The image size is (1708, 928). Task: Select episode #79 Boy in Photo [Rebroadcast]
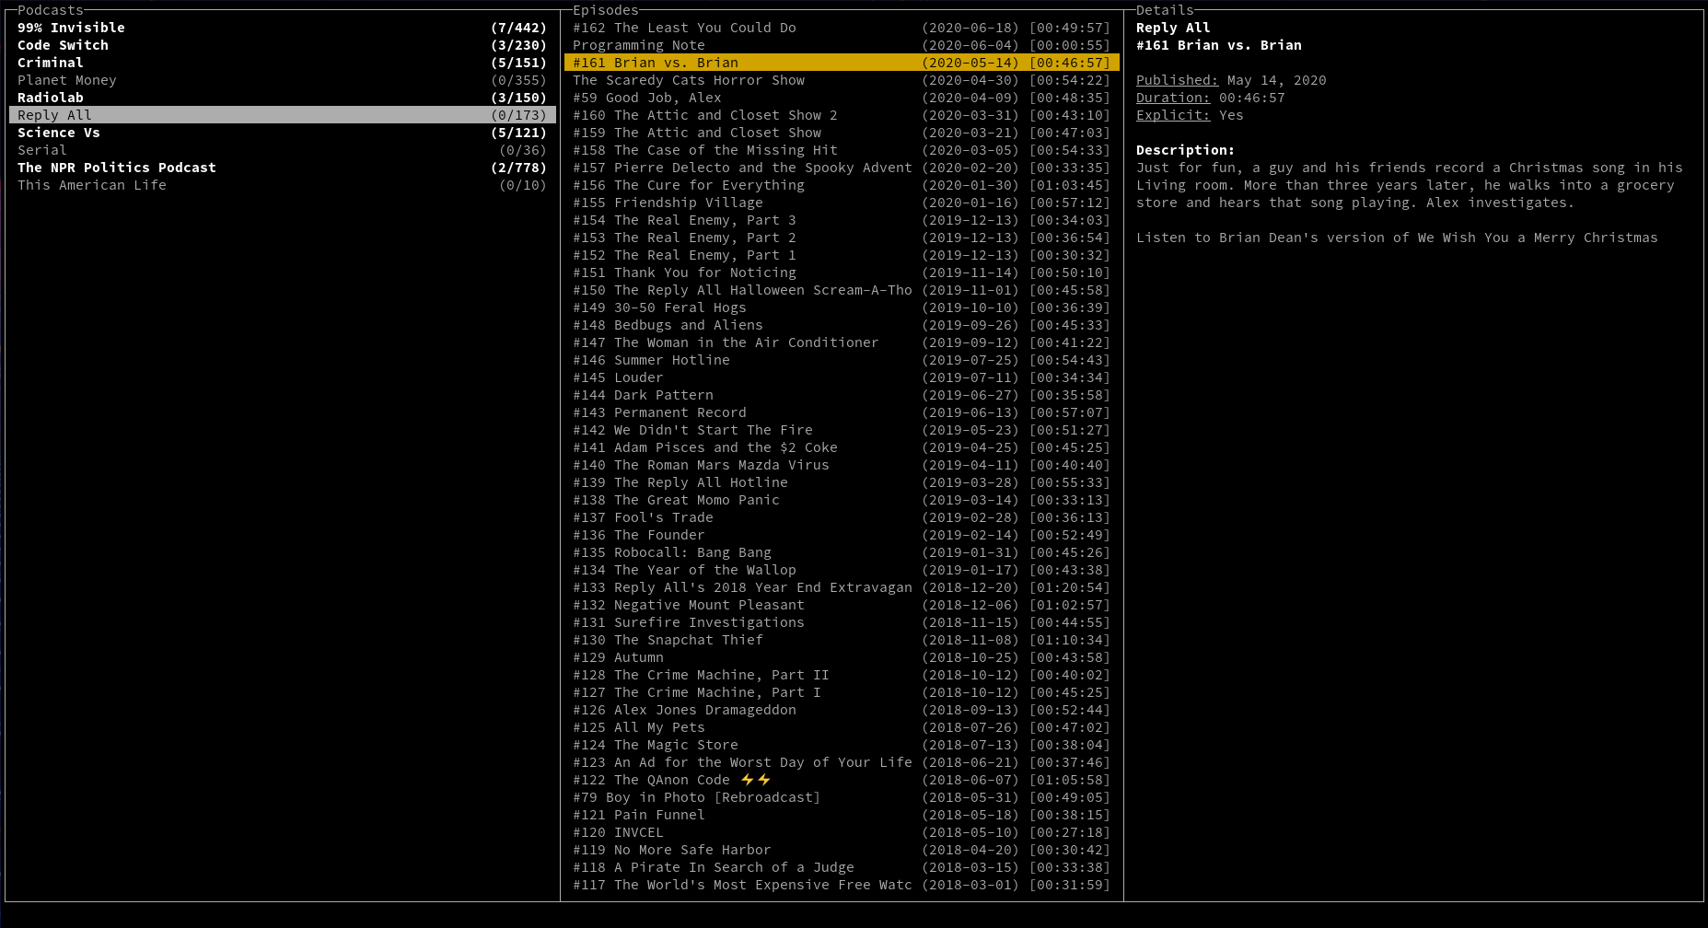coord(842,797)
